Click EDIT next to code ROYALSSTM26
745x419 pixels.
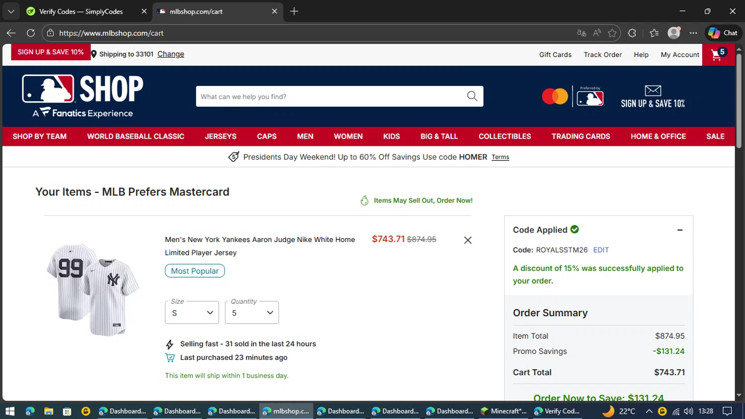coord(601,250)
